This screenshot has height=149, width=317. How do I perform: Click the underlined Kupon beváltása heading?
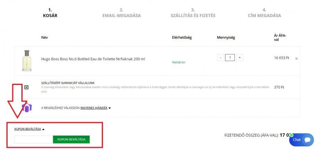(28, 129)
